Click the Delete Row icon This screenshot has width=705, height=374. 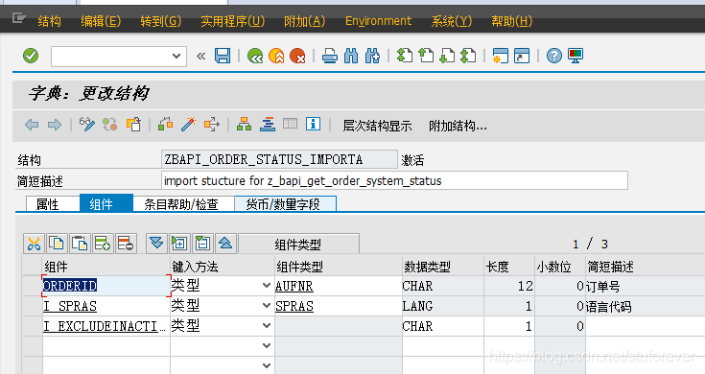(x=126, y=244)
